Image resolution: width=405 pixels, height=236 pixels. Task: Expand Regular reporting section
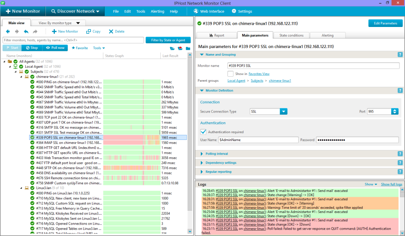(202, 172)
